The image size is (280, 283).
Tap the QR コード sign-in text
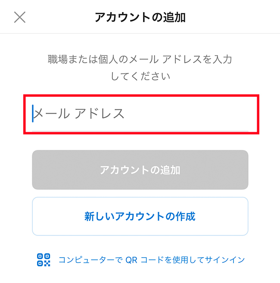pos(151,260)
